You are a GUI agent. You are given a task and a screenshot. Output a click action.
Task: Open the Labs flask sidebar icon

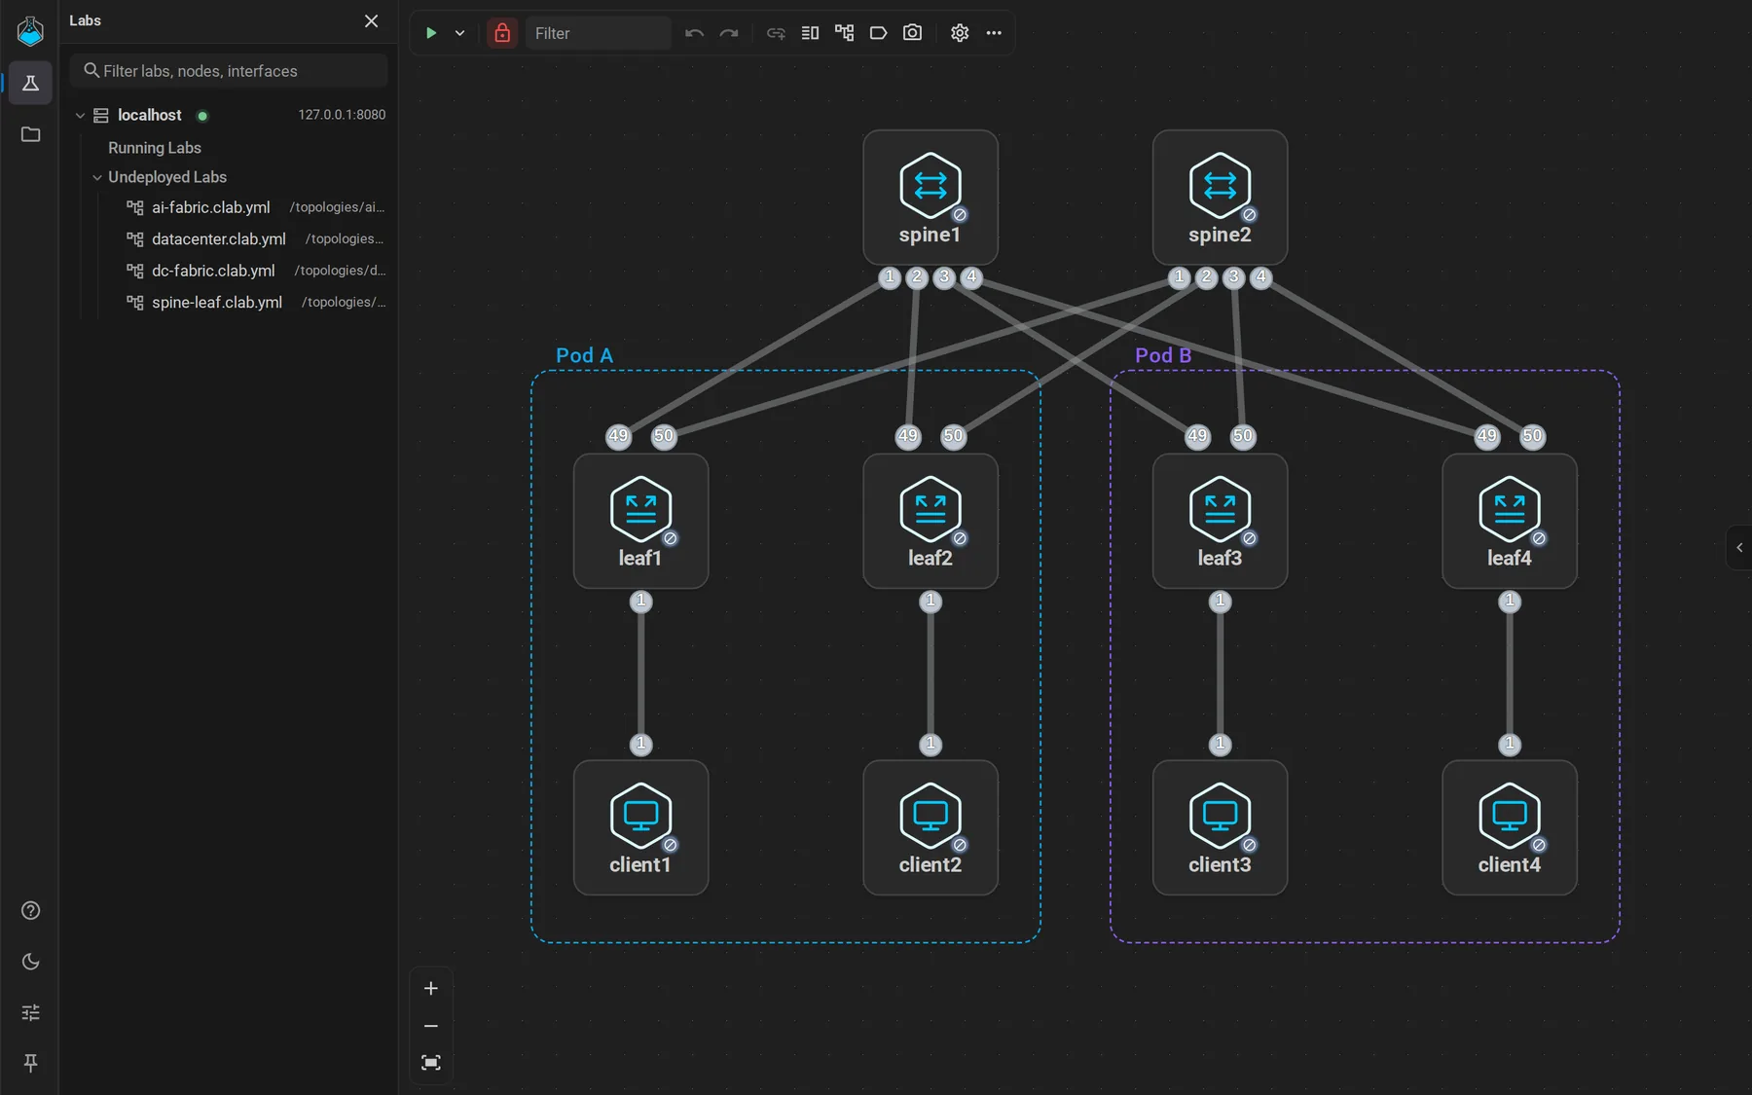[30, 84]
